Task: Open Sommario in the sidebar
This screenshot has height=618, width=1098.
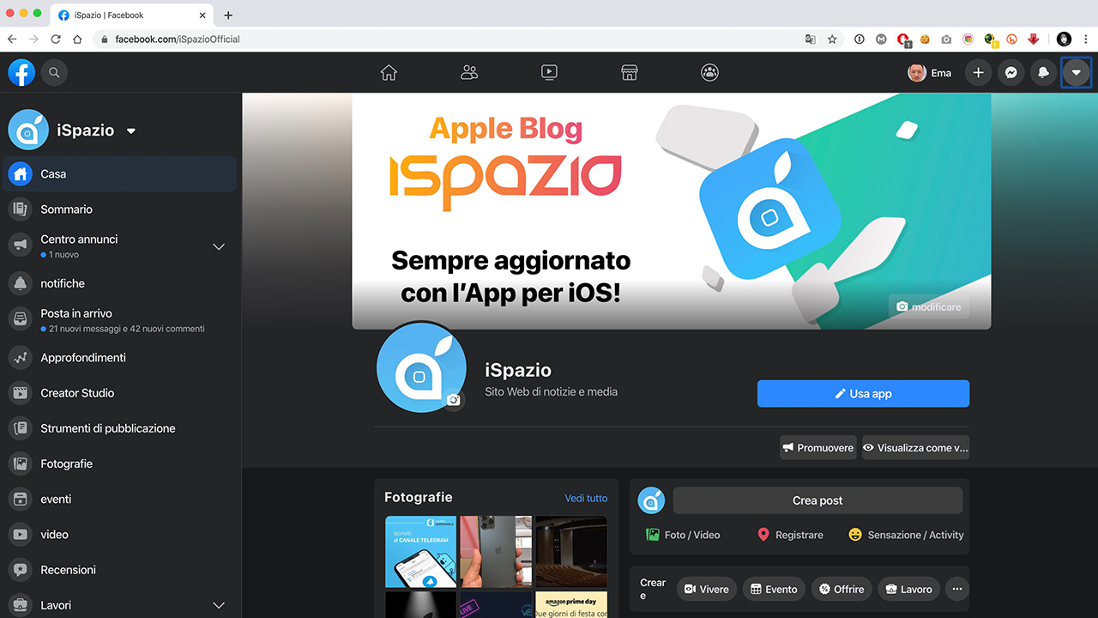Action: coord(120,209)
